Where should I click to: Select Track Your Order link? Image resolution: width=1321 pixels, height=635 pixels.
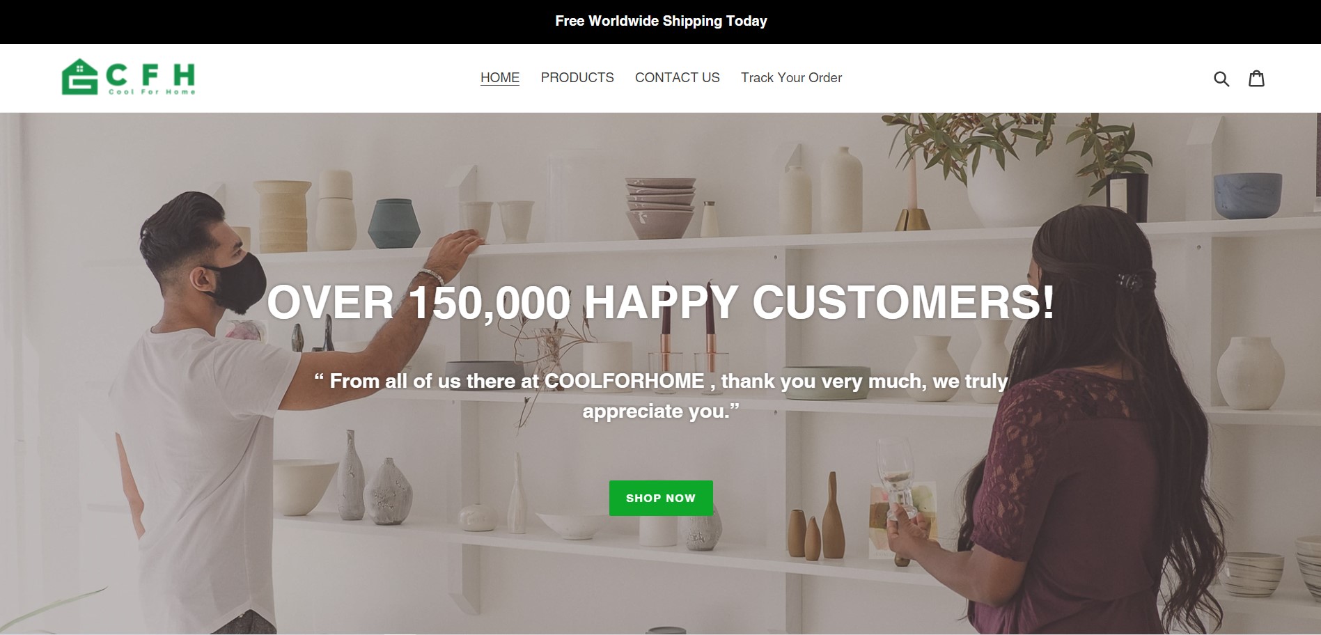[x=791, y=78]
